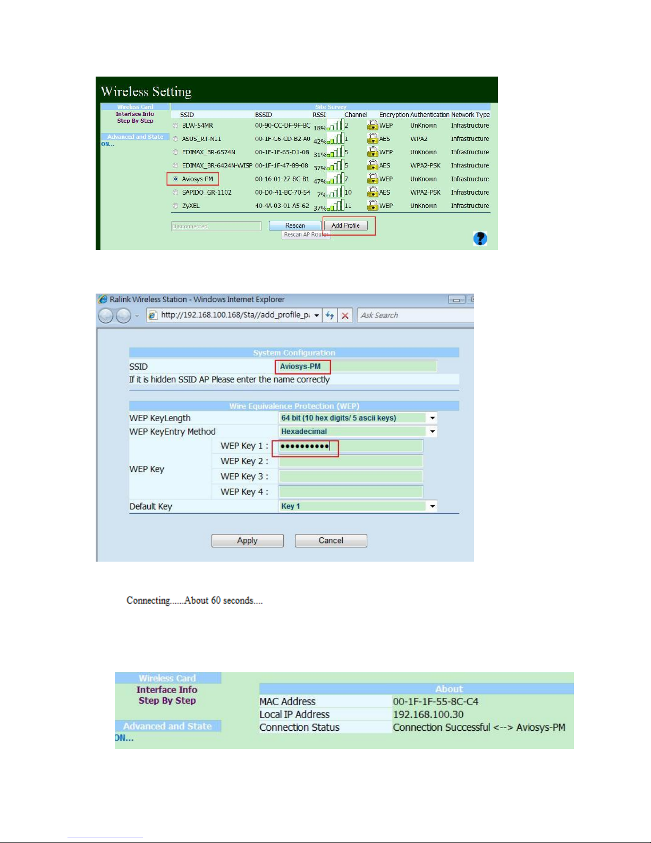Focus the WEP Key 3 field
This screenshot has height=843, width=651.
coord(351,477)
